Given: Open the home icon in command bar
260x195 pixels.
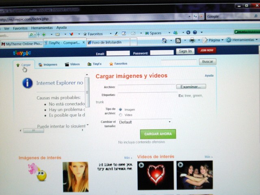Looking at the screenshot, I should click(x=165, y=40).
